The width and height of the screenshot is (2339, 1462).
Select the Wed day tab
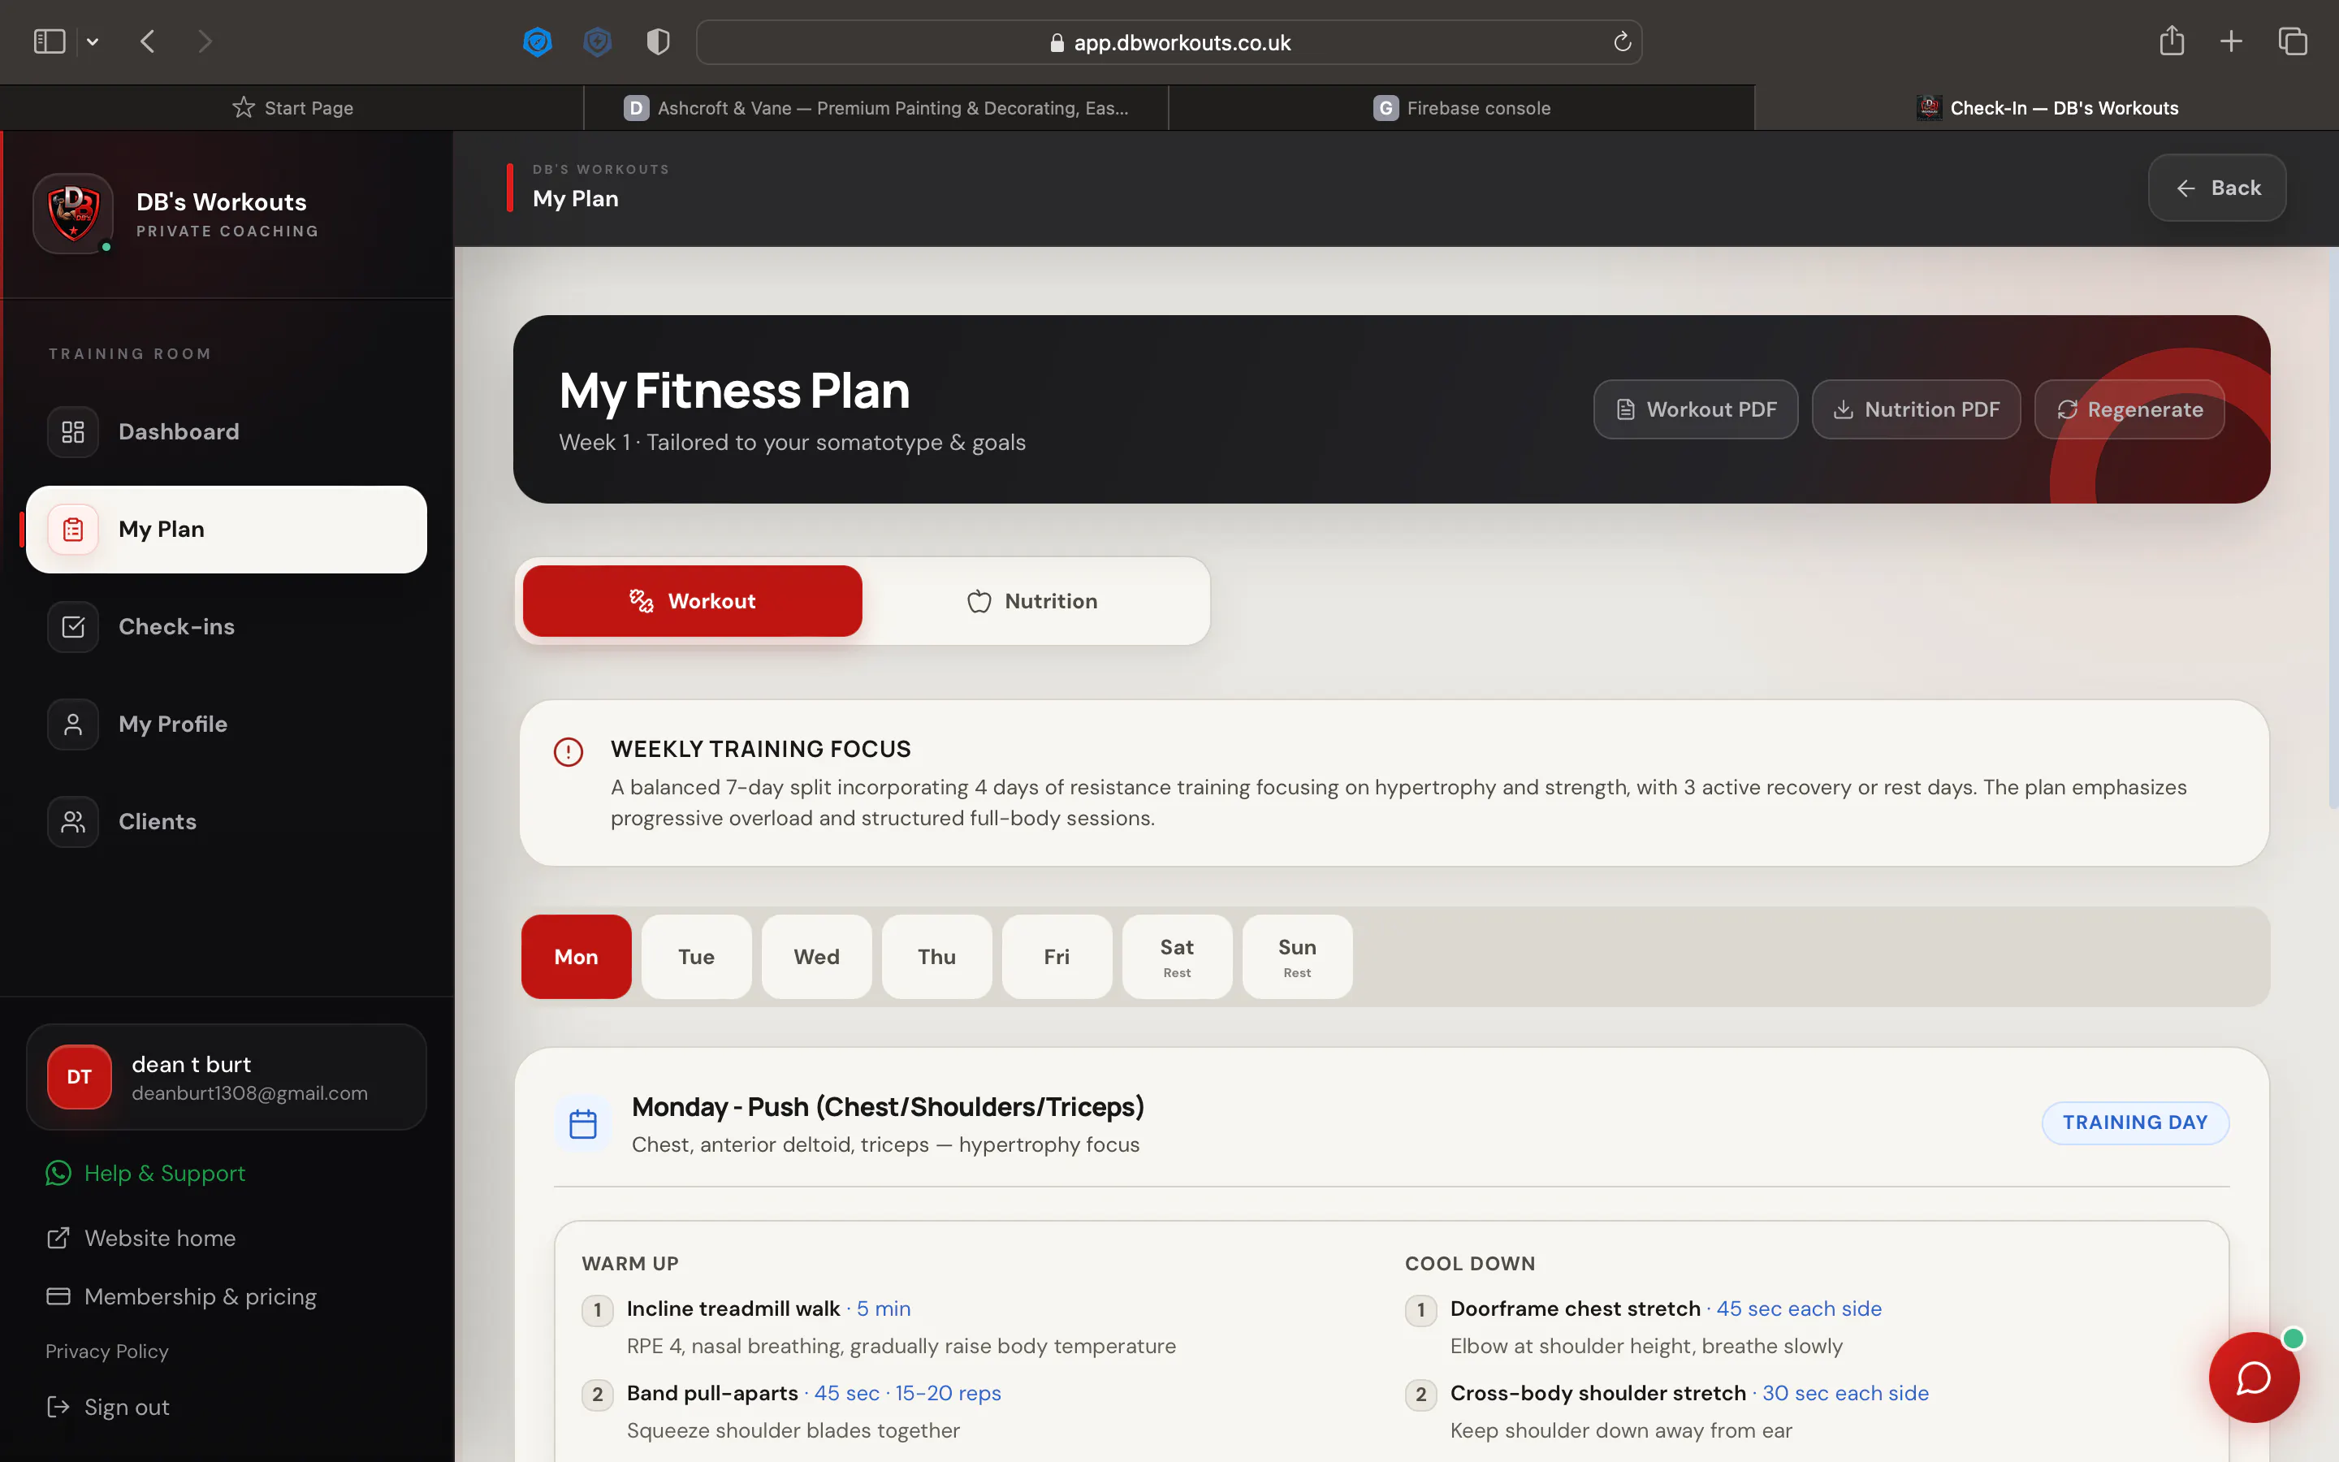(817, 958)
